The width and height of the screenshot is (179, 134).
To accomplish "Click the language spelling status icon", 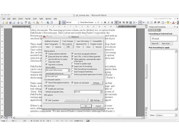I will pyautogui.click(x=88, y=121).
